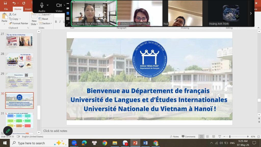
Task: Fit slide to current window
Action: coord(258,137)
